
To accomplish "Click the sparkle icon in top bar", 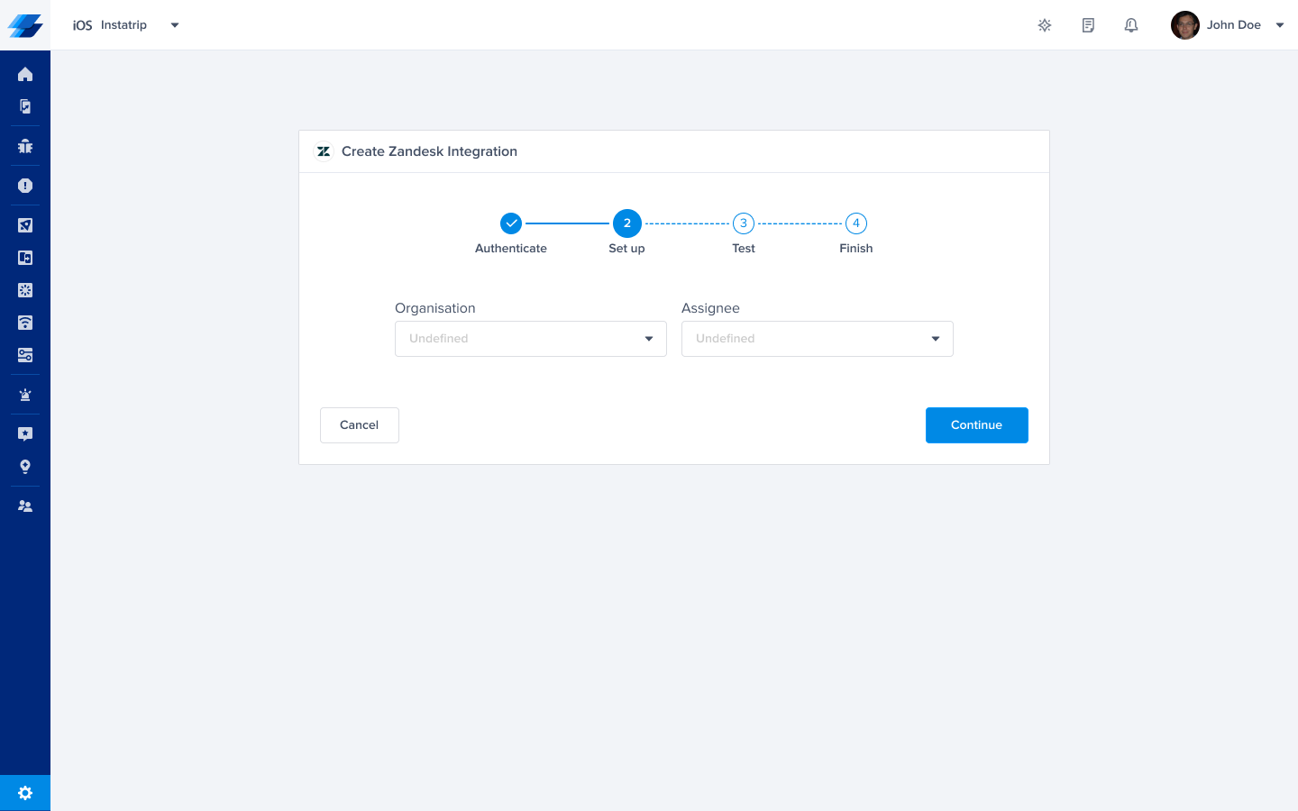I will point(1045,25).
